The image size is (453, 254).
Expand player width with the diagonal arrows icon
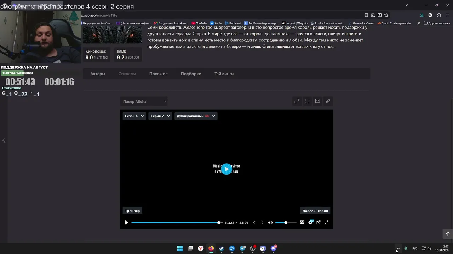tap(297, 101)
